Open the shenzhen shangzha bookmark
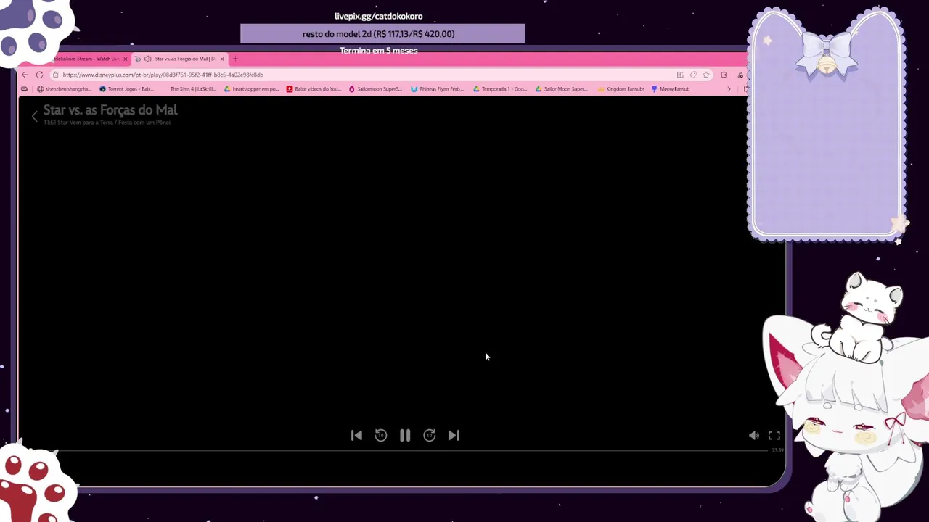The height and width of the screenshot is (522, 929). click(x=64, y=89)
